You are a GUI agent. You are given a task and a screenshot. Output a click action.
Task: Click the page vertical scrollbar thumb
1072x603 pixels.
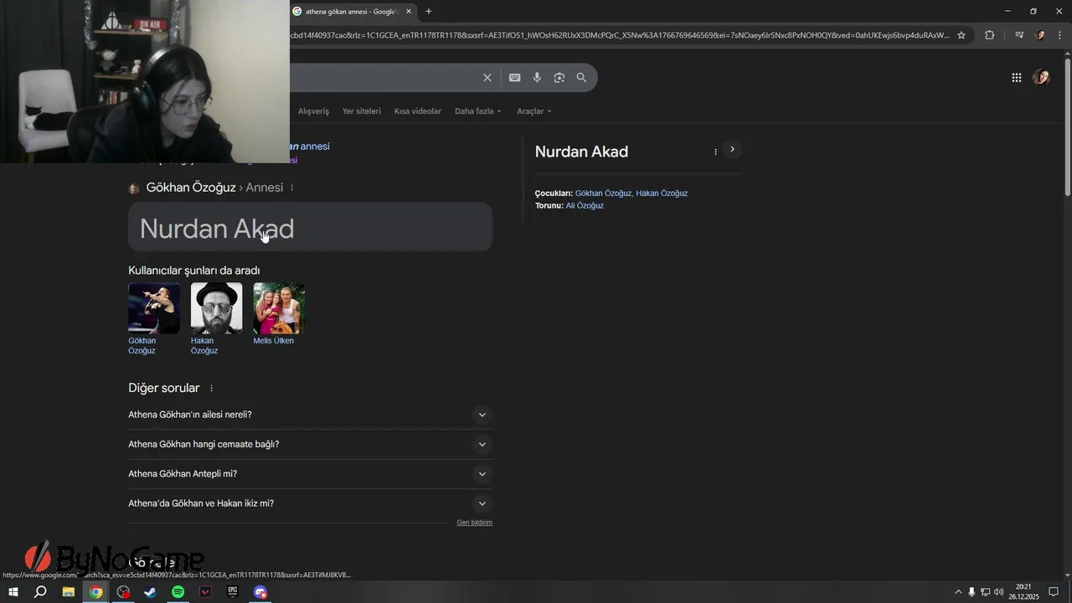1067,126
